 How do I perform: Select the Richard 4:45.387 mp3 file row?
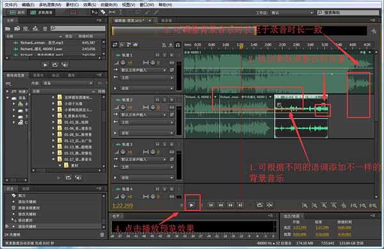tap(54, 43)
